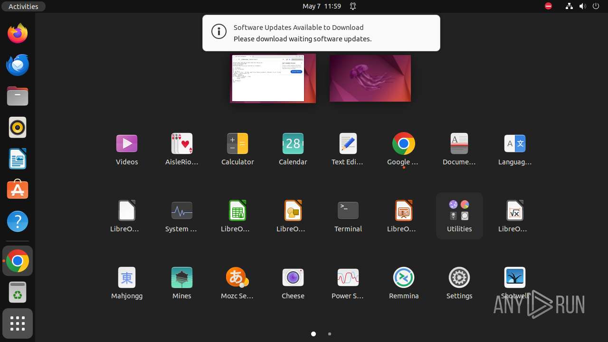Launch LibreOffice Calc spreadsheet

(x=237, y=216)
